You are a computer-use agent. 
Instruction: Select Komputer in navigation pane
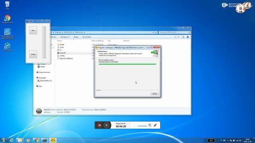41,78
